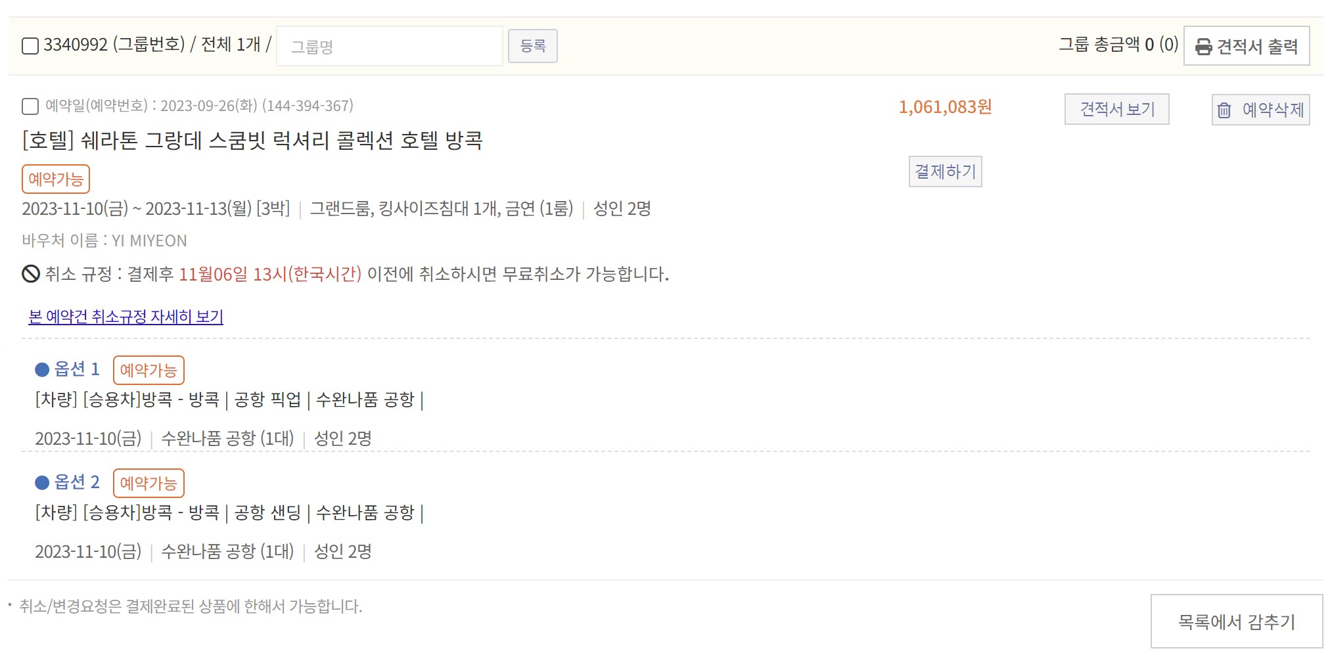Click the printer icon for 견적서 출력
The height and width of the screenshot is (657, 1330).
point(1203,47)
